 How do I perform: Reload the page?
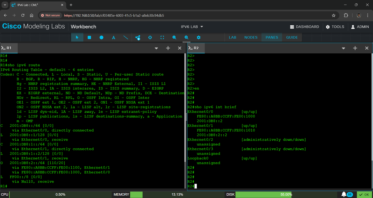click(x=23, y=15)
